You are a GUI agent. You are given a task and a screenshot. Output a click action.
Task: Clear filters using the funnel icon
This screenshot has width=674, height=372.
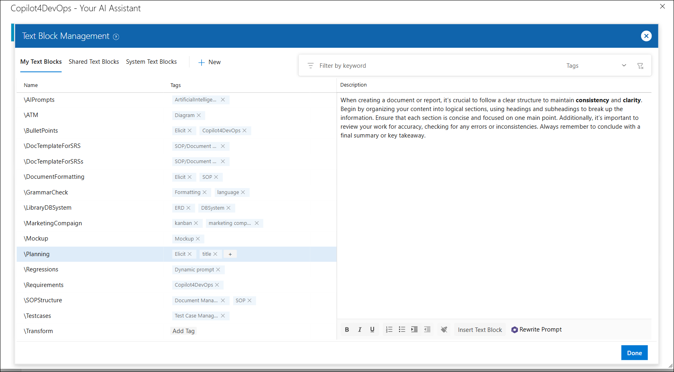(x=640, y=66)
